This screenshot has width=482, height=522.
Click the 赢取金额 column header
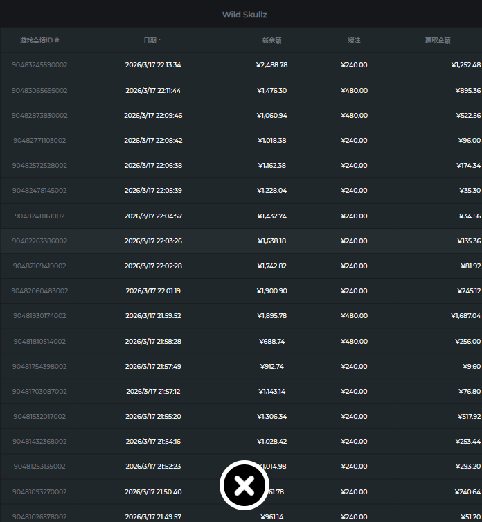click(438, 40)
